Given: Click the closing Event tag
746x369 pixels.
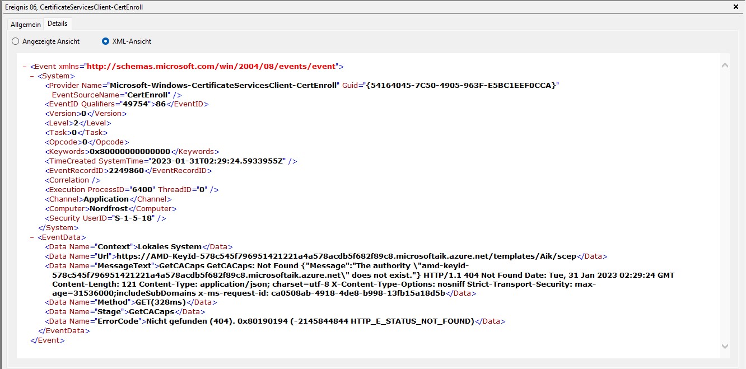Looking at the screenshot, I should (48, 341).
